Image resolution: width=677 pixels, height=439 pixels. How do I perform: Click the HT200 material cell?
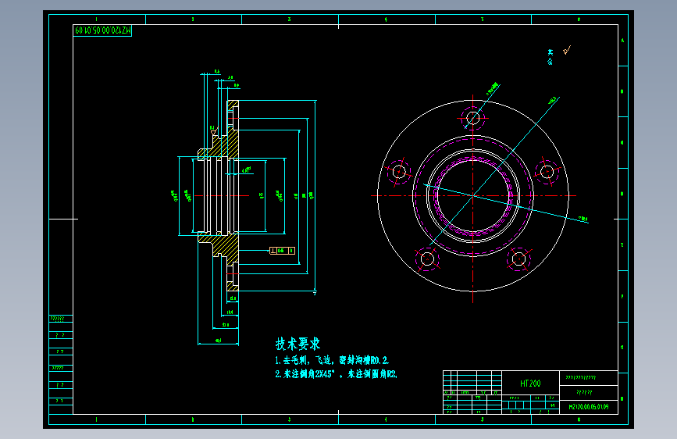coord(530,384)
